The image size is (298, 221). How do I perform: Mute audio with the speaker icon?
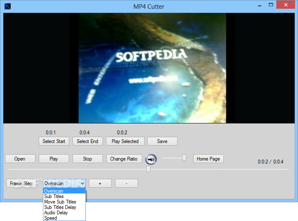pyautogui.click(x=151, y=159)
